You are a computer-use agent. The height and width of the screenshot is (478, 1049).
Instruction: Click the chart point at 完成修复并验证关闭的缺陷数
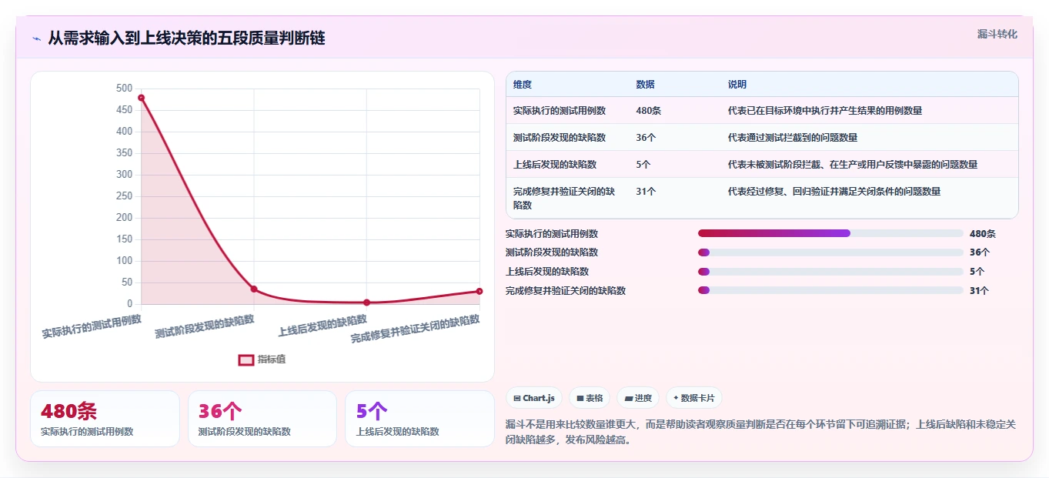pos(479,291)
